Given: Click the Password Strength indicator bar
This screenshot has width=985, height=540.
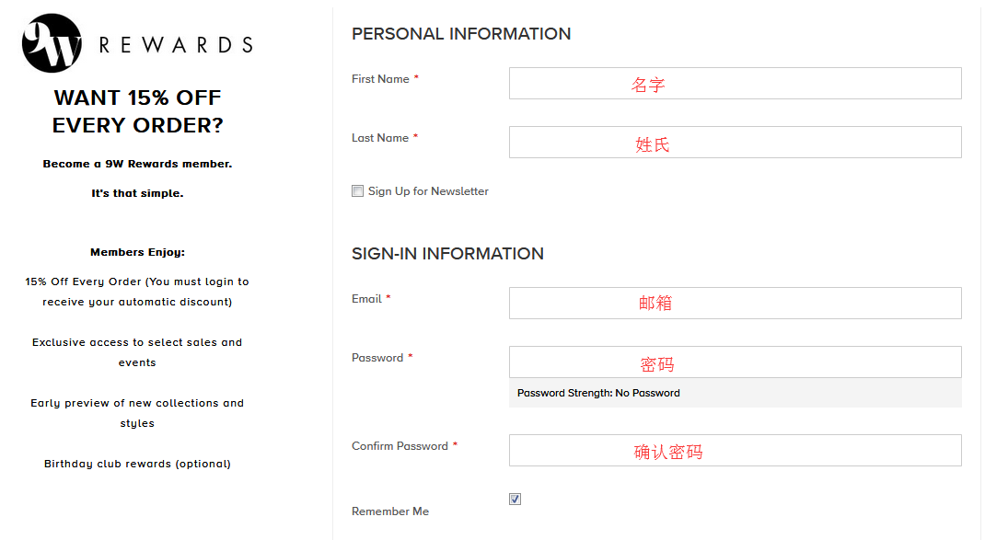Looking at the screenshot, I should point(735,393).
